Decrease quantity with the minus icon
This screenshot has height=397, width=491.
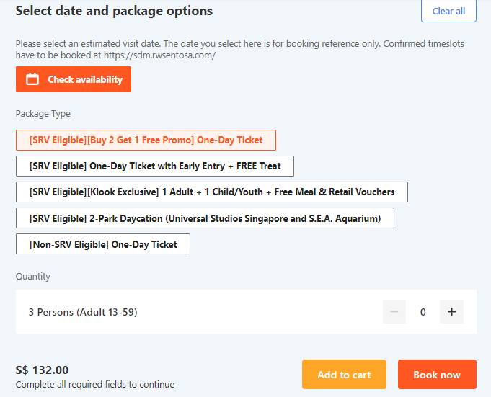(x=394, y=312)
